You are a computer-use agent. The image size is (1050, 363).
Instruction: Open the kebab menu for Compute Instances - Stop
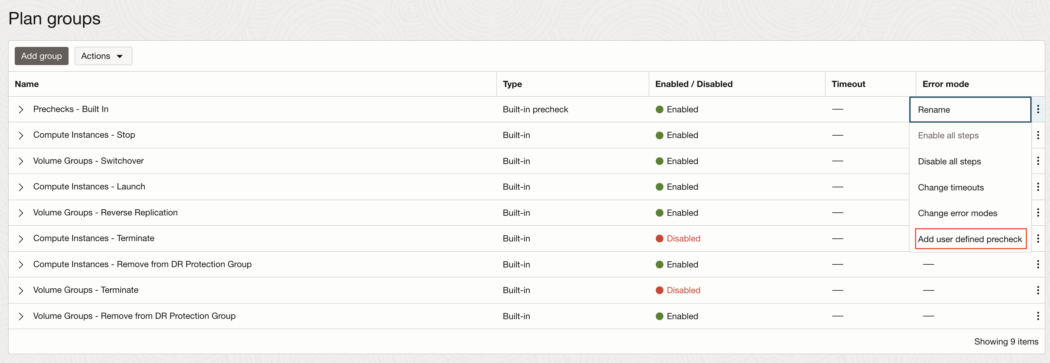[x=1038, y=135]
